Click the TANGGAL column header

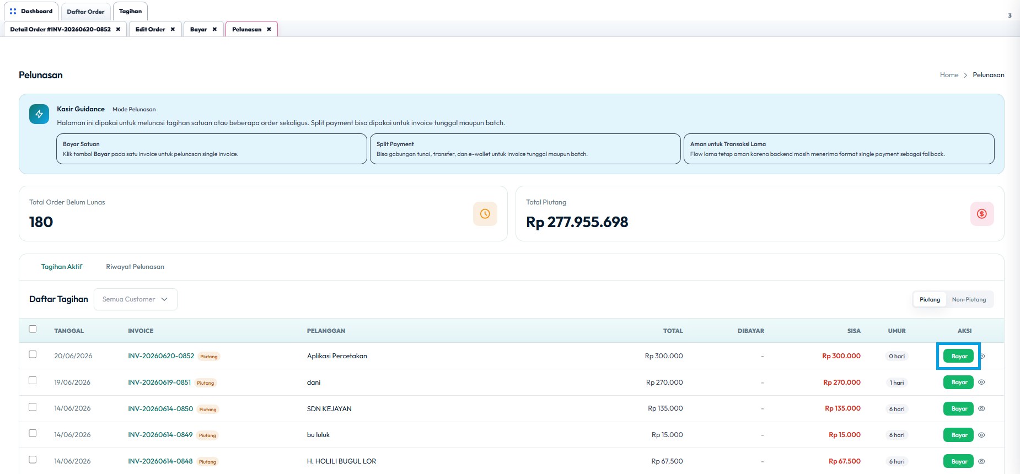pyautogui.click(x=69, y=331)
